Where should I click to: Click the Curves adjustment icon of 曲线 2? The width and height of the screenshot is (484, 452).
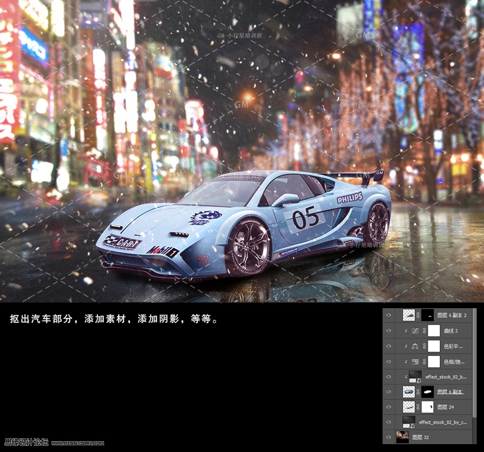[x=415, y=331]
